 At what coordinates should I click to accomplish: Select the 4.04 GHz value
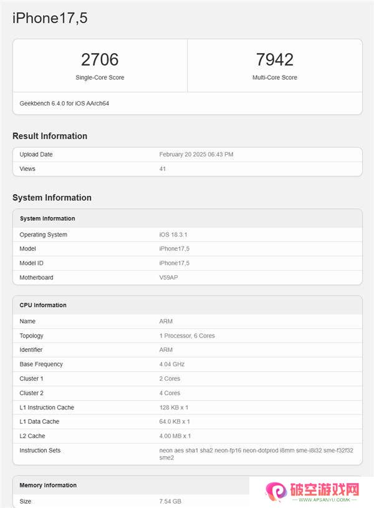tap(172, 364)
